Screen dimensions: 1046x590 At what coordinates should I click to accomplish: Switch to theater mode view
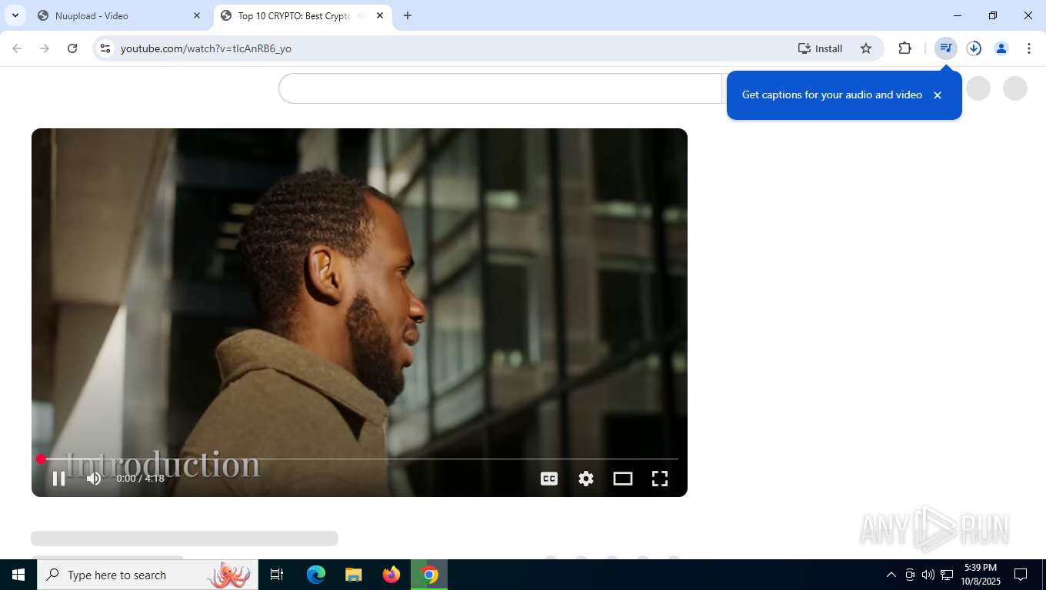(623, 479)
